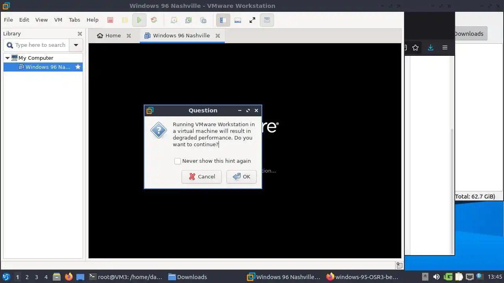The width and height of the screenshot is (504, 283).
Task: Open the volume speaker tray icon
Action: [x=436, y=277]
